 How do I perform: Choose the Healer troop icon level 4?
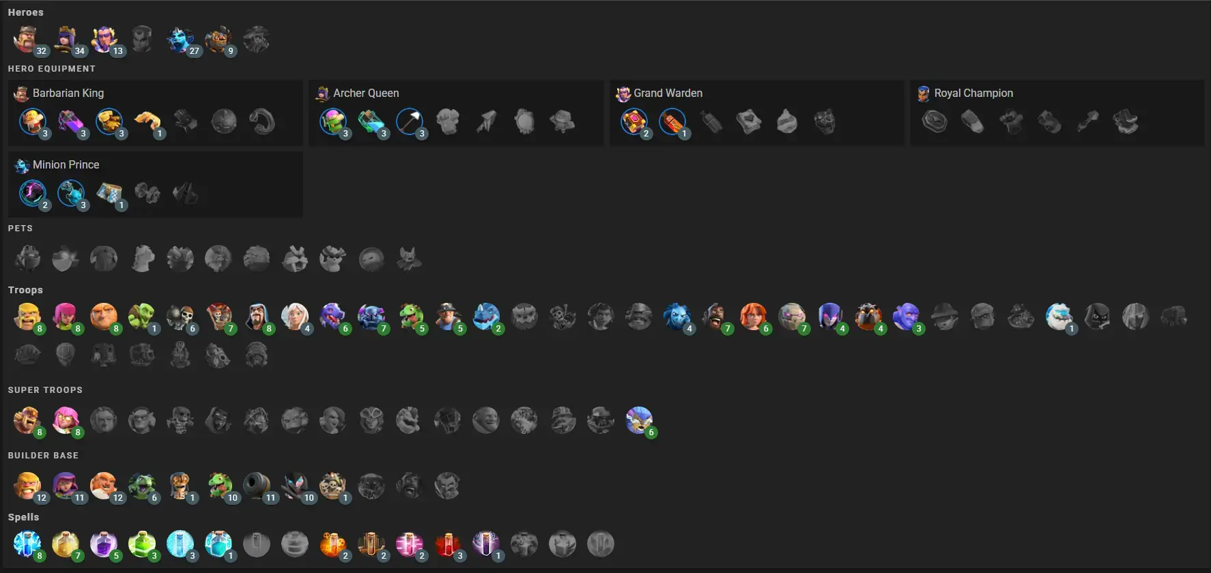click(x=295, y=317)
